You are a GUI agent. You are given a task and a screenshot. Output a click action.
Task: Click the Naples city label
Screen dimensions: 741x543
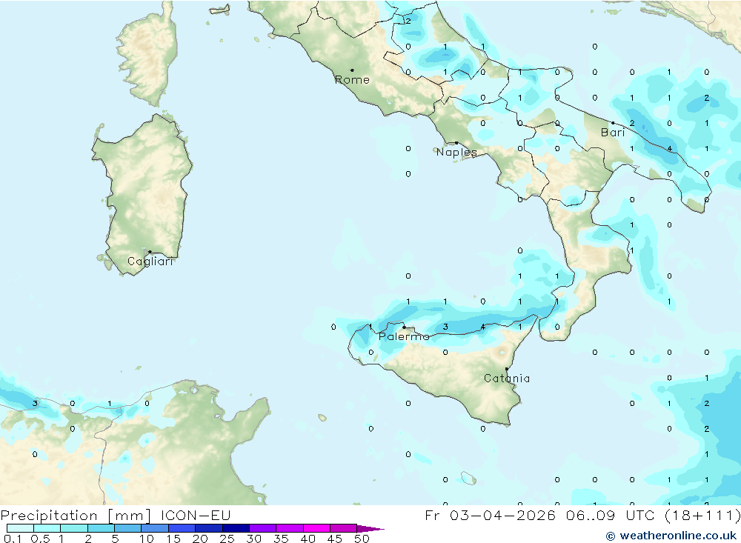[x=456, y=152]
